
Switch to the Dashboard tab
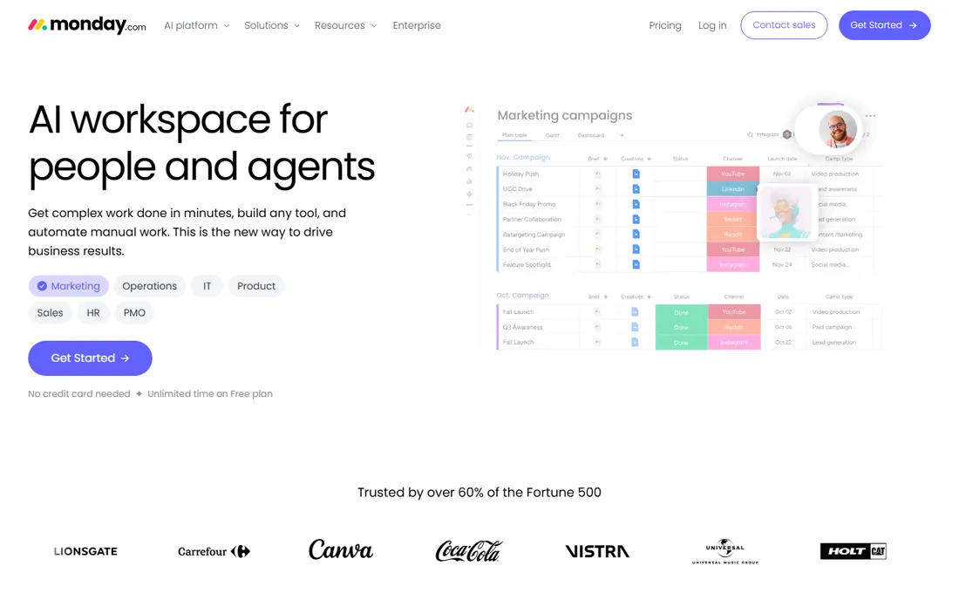[x=591, y=135]
